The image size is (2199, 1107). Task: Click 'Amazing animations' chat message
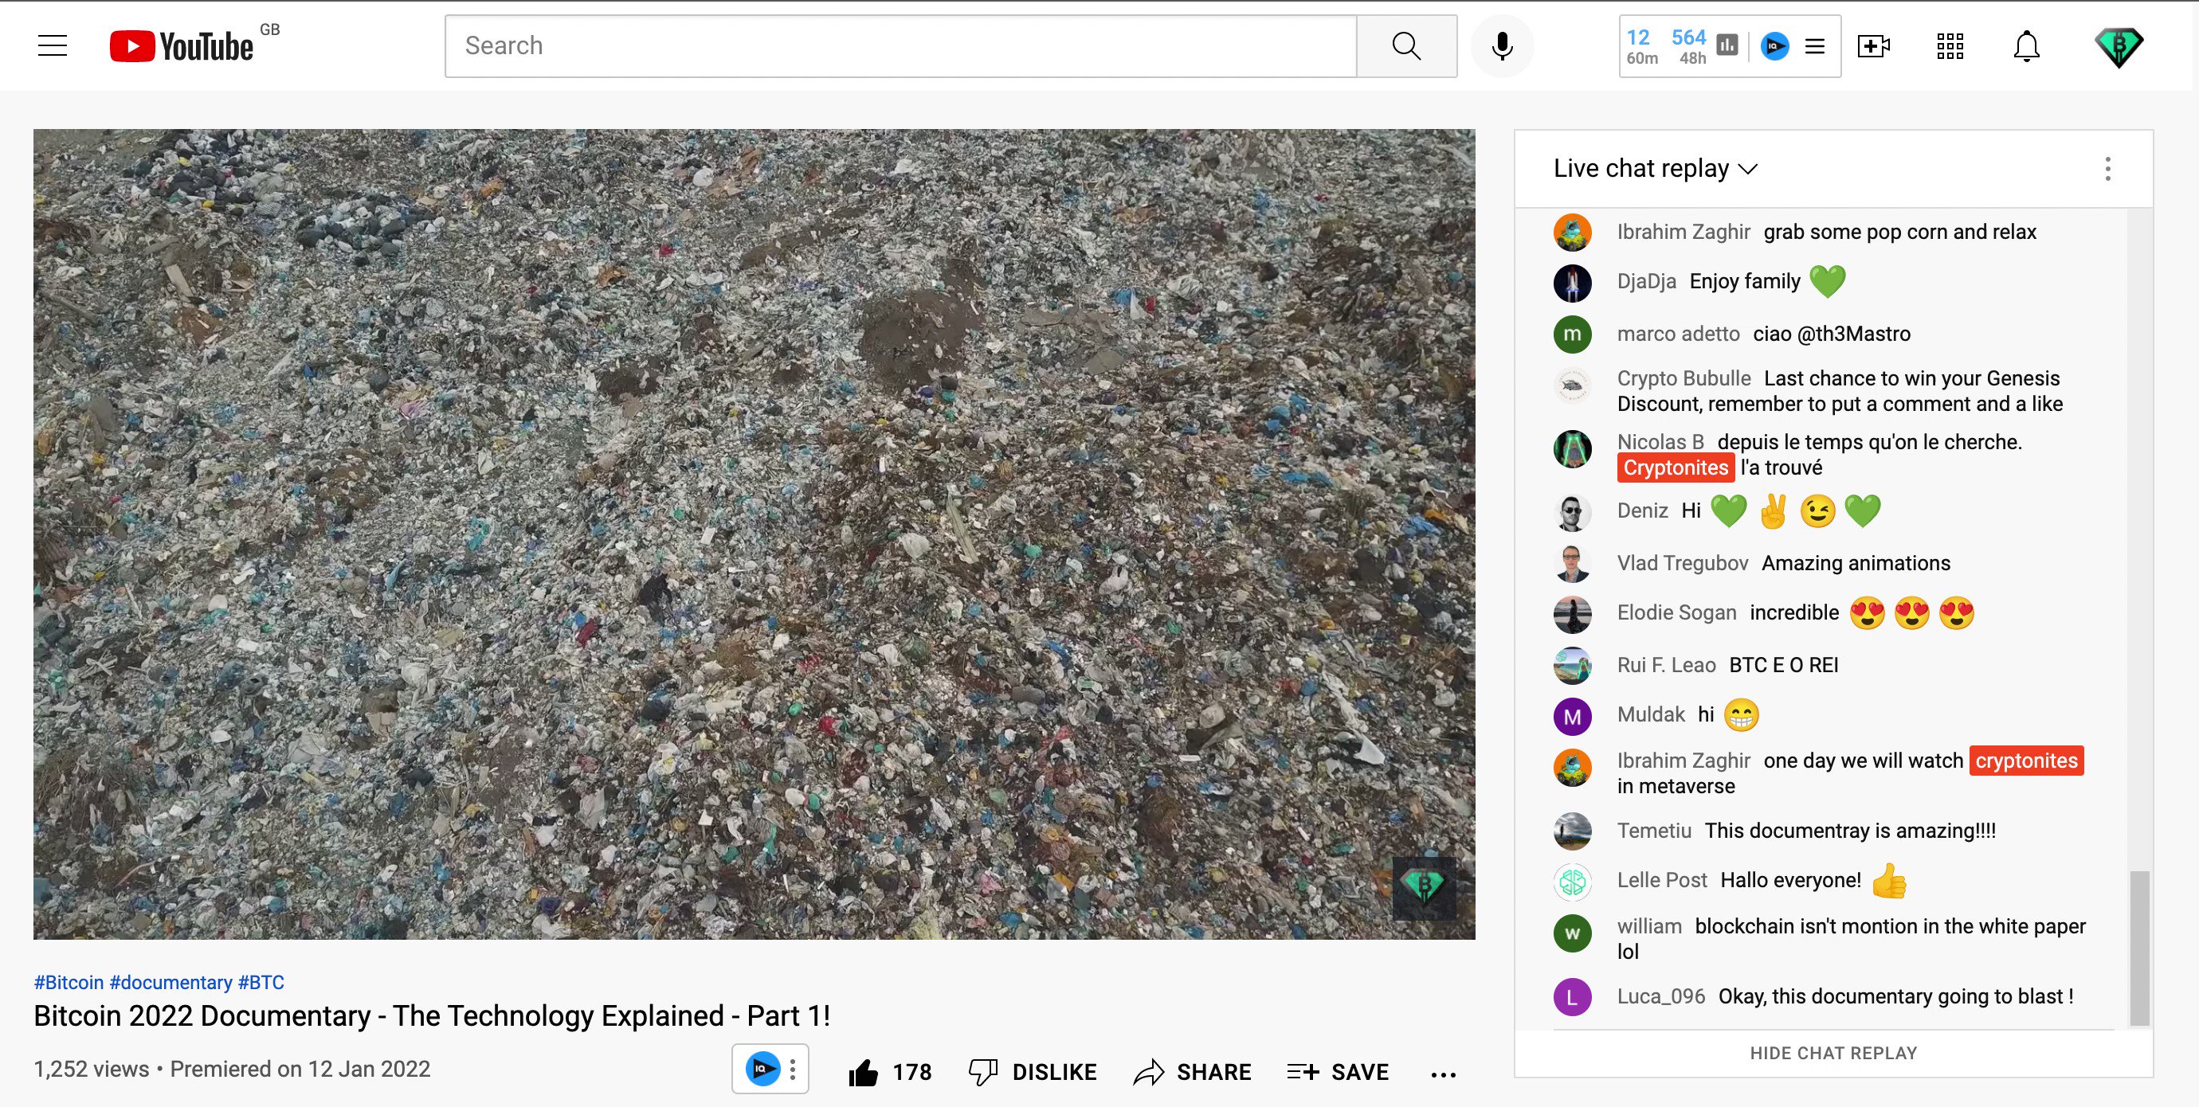1856,563
